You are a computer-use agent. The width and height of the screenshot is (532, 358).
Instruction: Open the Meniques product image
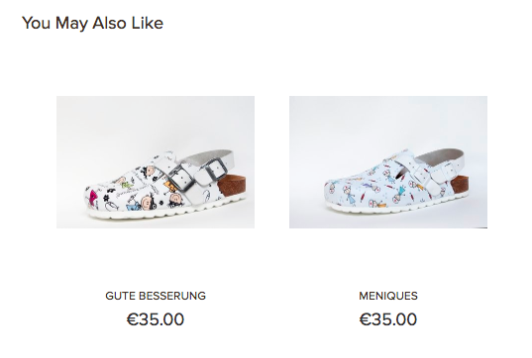[388, 162]
